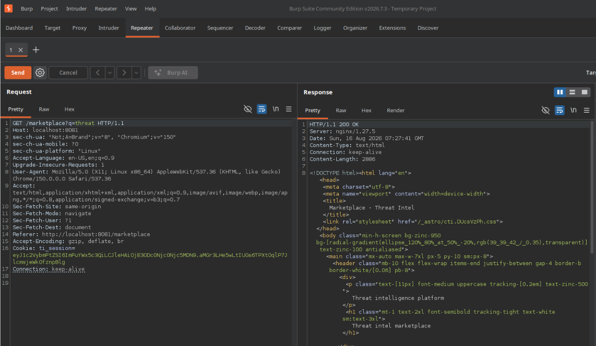596x346 pixels.
Task: Switch to the Logger tab
Action: pos(323,28)
